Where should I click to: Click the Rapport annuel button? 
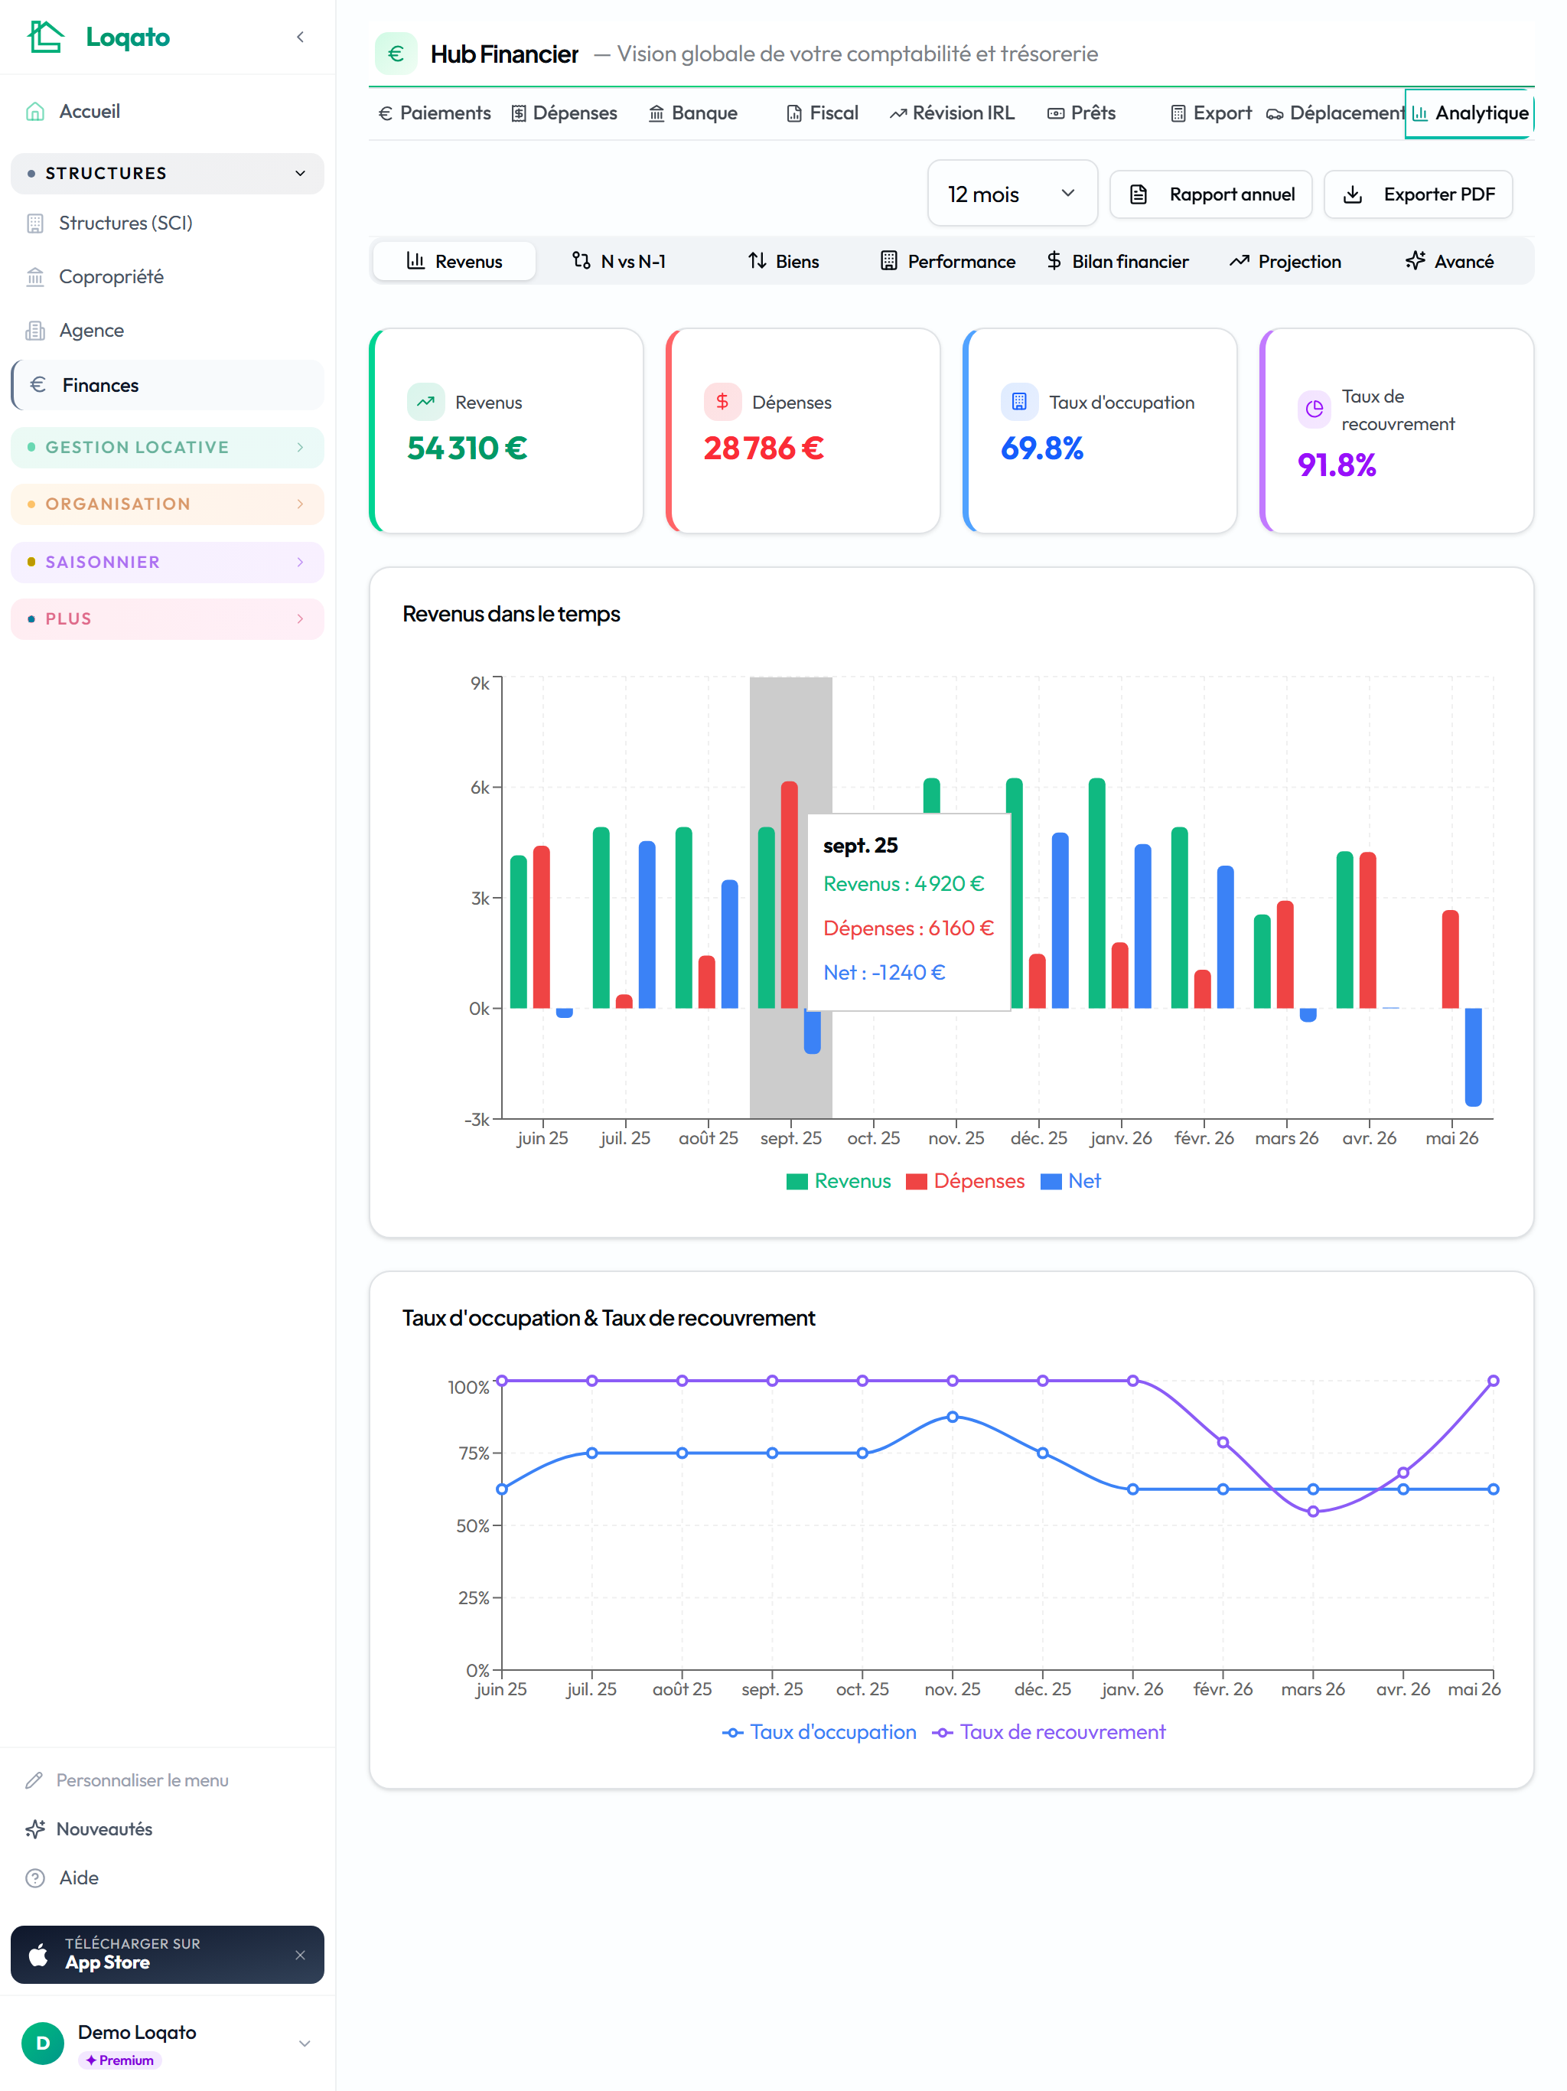[1210, 194]
